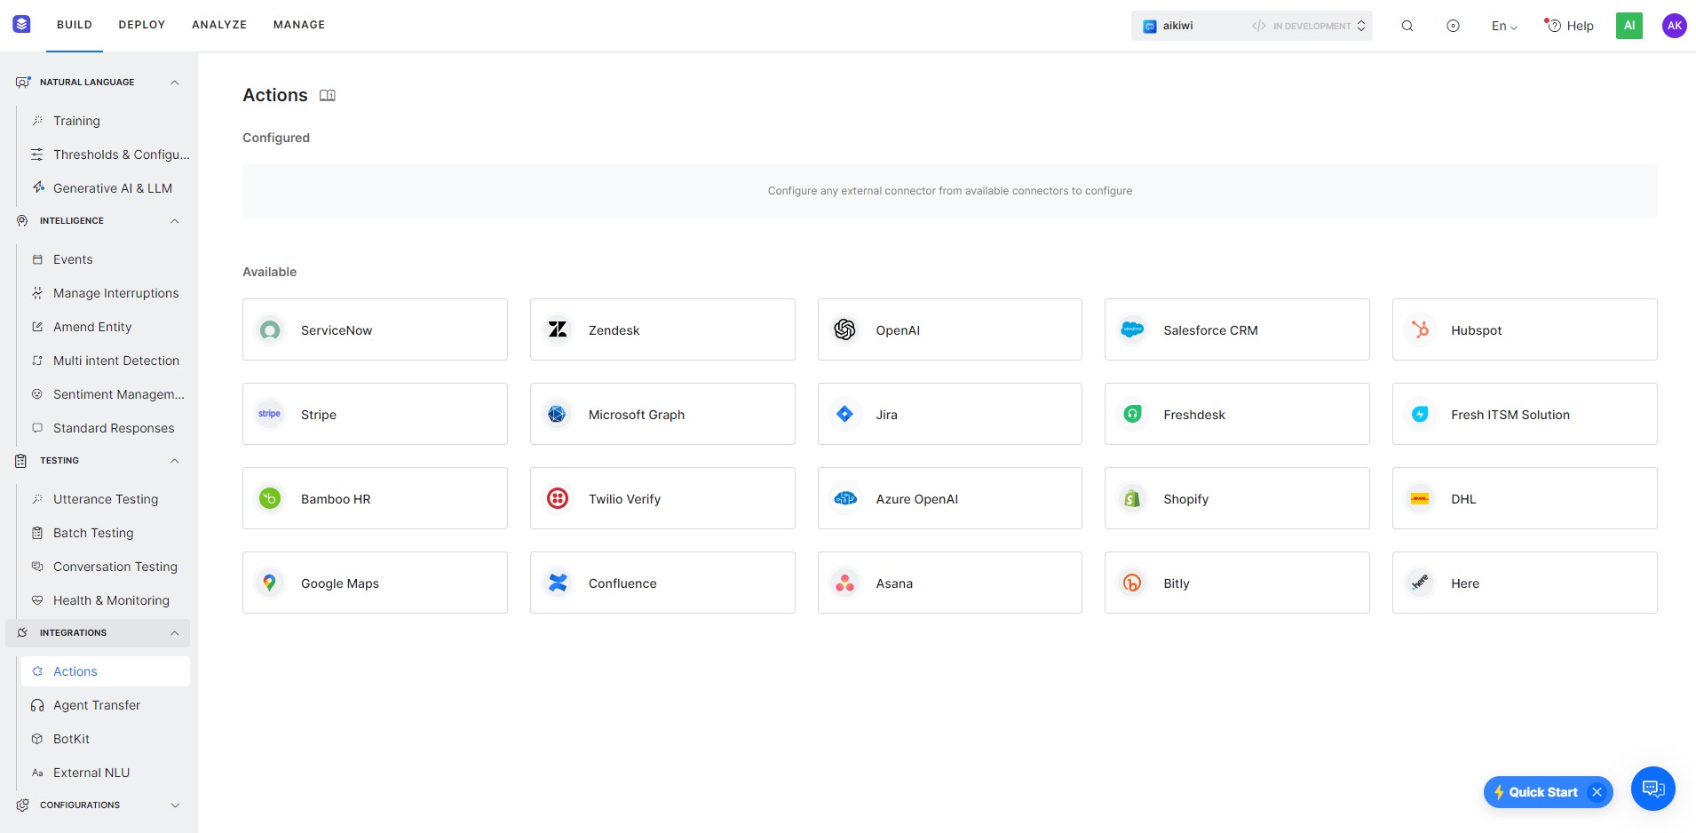Dismiss the Quick Start pill
The height and width of the screenshot is (833, 1696).
coord(1597,792)
